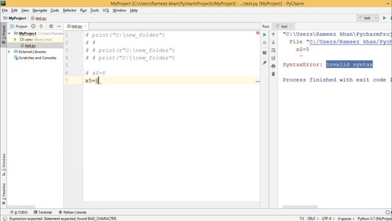Click the Run console horizontal scrollbar

point(300,207)
